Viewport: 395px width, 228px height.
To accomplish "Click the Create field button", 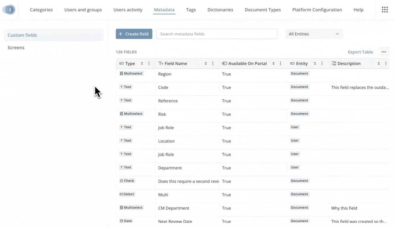I will click(134, 34).
